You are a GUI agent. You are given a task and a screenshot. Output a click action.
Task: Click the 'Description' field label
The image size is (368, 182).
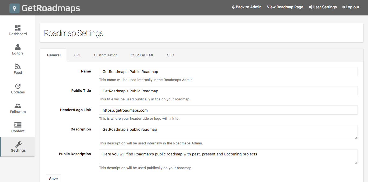coord(81,129)
